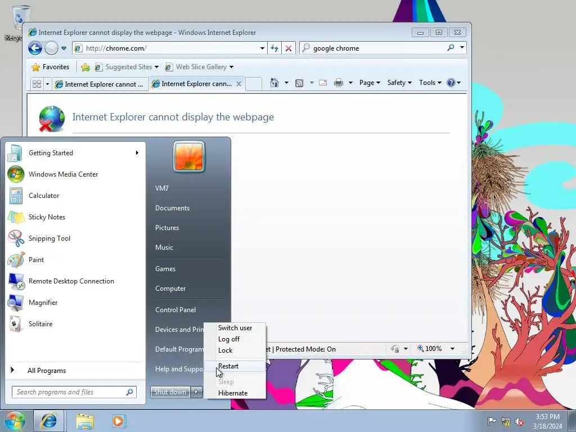Click the Internet Explorer forward arrow button
This screenshot has width=576, height=432.
tap(51, 48)
